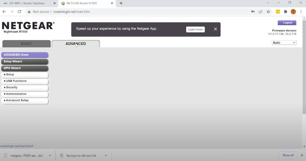Screen dimensions: 306x161
Task: Click the NETGEAR logo
Action: click(28, 26)
